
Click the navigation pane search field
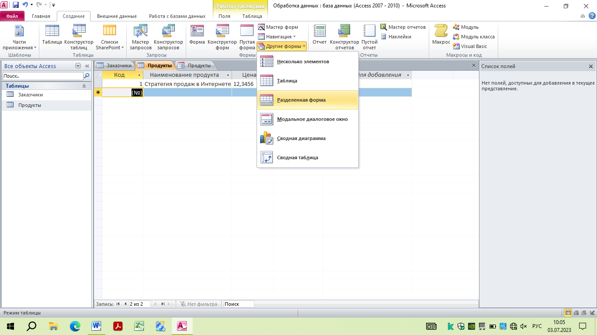pos(42,76)
